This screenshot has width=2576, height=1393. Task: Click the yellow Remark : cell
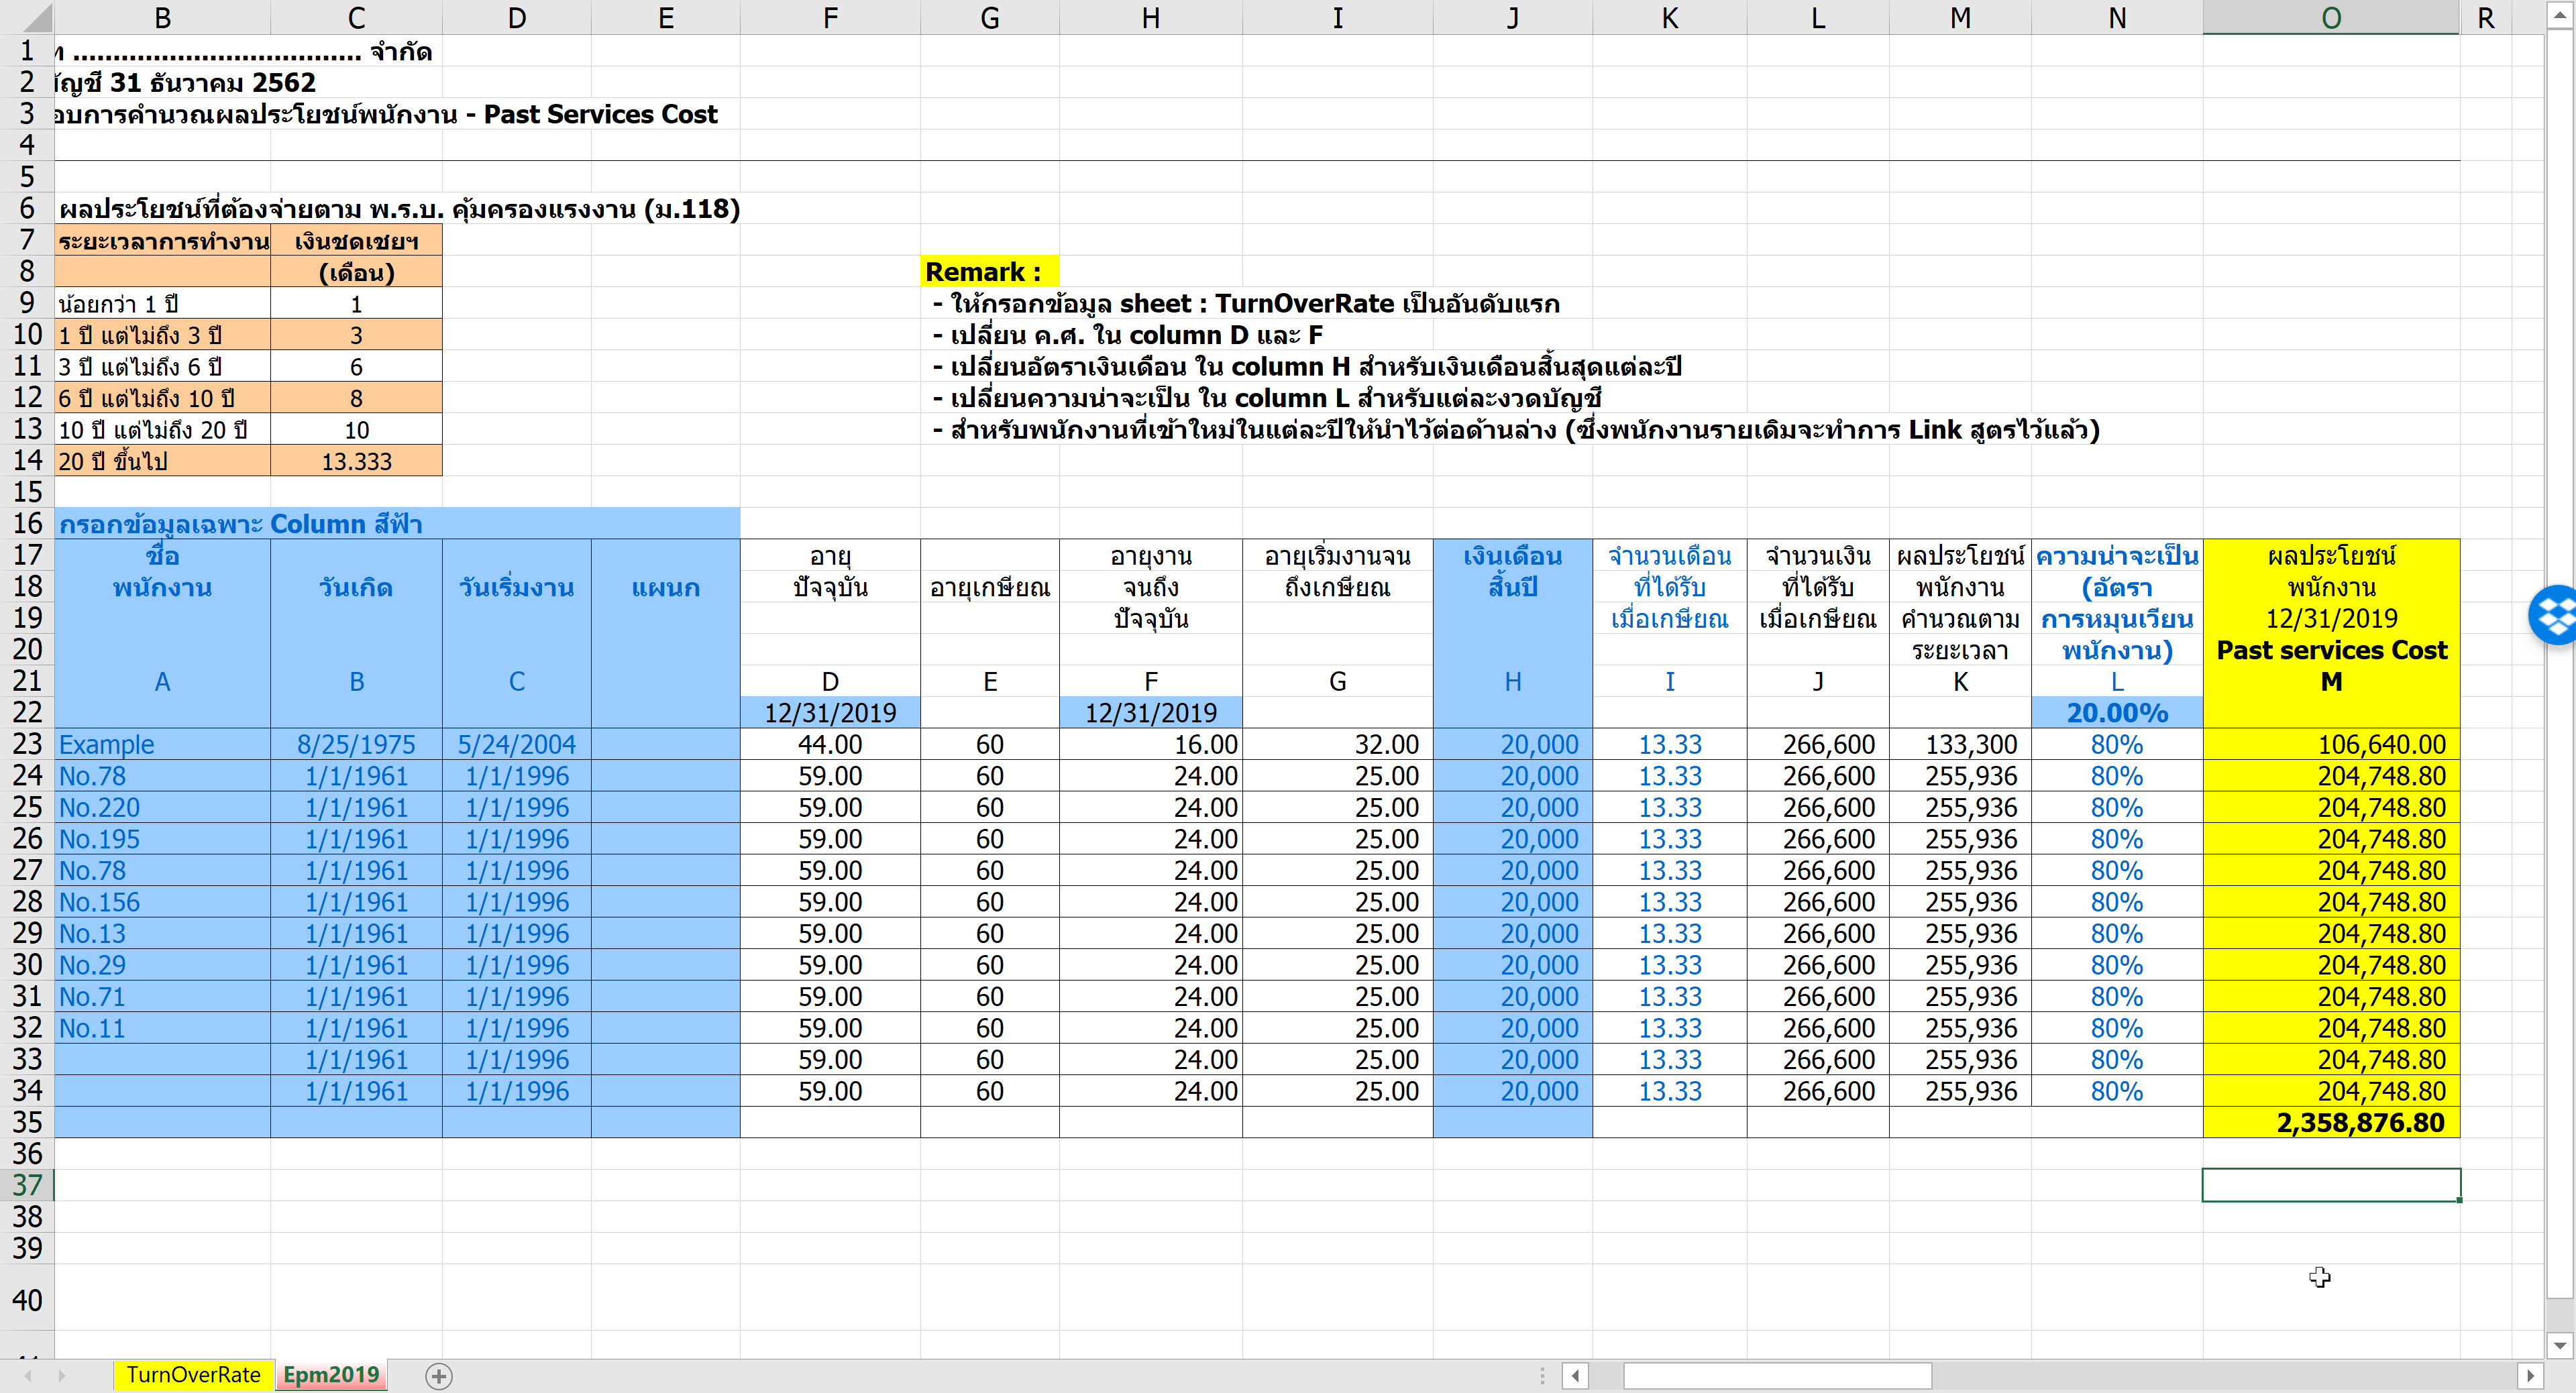[x=990, y=272]
